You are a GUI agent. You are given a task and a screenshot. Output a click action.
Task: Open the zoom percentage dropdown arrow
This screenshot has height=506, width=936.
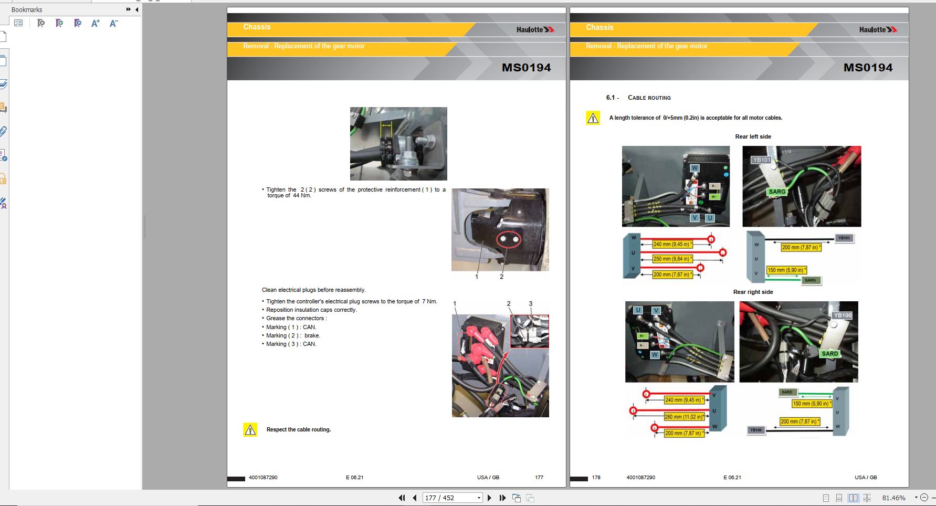click(x=916, y=497)
